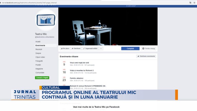Click the Evenimente viitoare heading
The width and height of the screenshot is (197, 111).
pos(69,57)
